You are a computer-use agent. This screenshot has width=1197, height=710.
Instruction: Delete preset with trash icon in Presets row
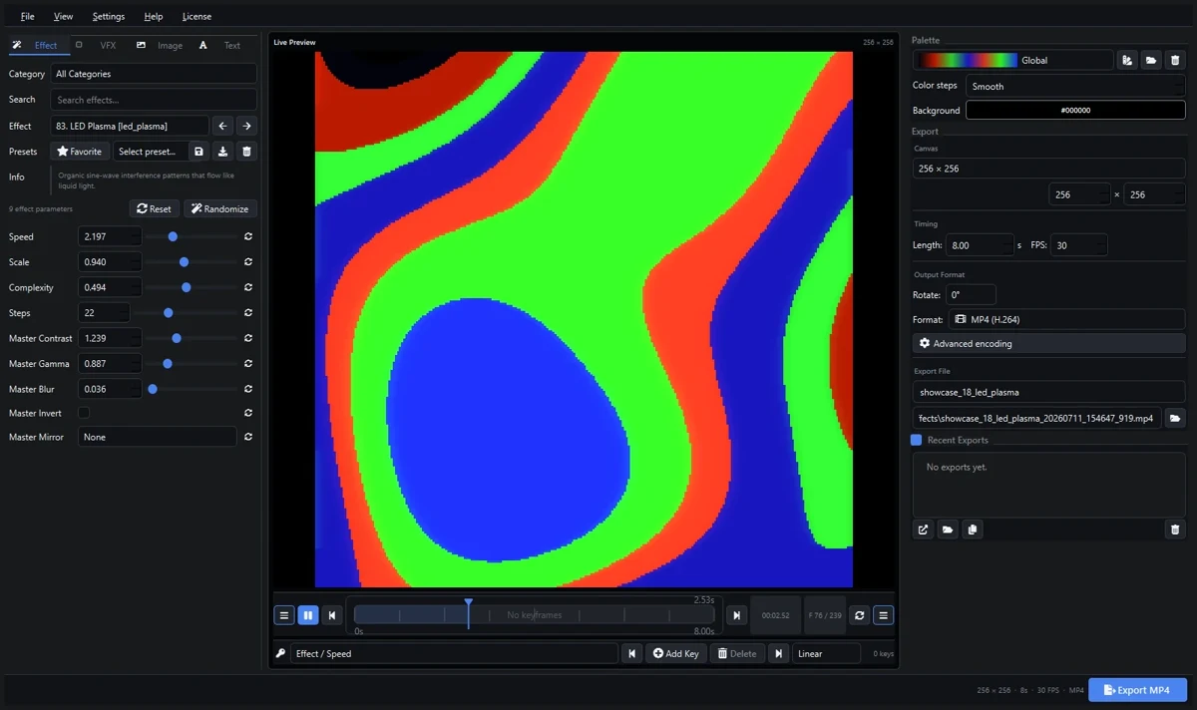(247, 152)
